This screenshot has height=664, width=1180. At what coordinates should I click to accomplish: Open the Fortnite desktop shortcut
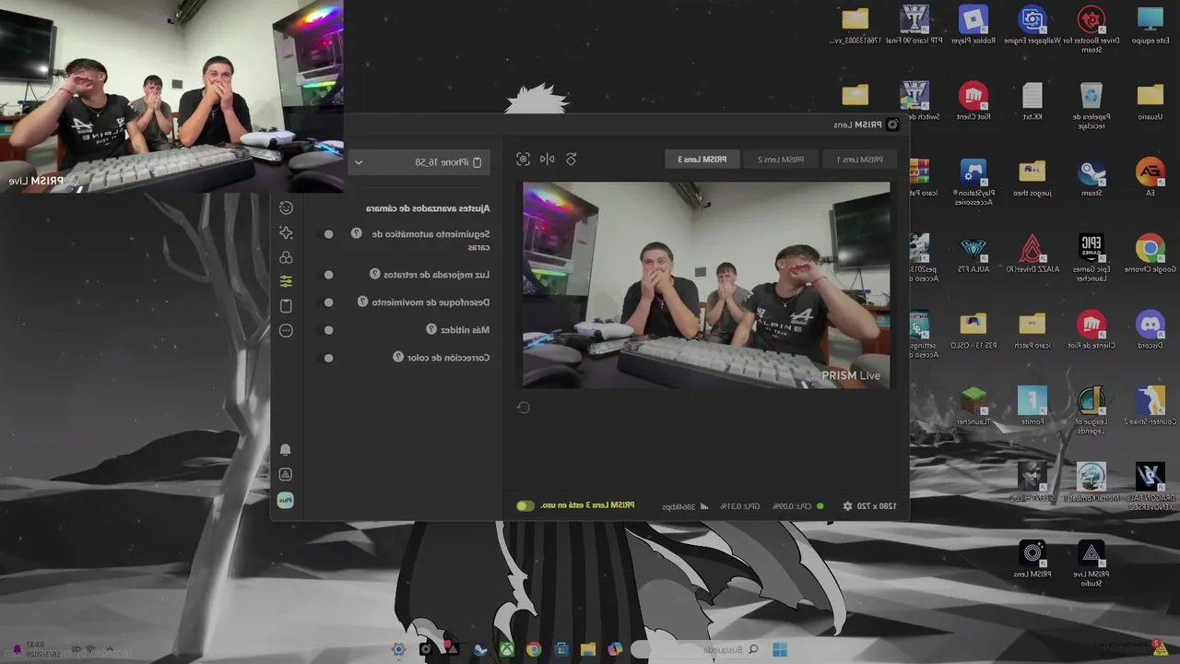tap(1032, 406)
